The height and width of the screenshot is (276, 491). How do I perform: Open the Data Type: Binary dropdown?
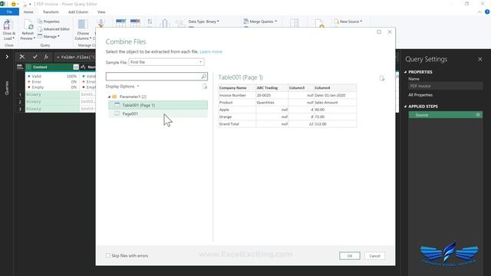tap(203, 21)
